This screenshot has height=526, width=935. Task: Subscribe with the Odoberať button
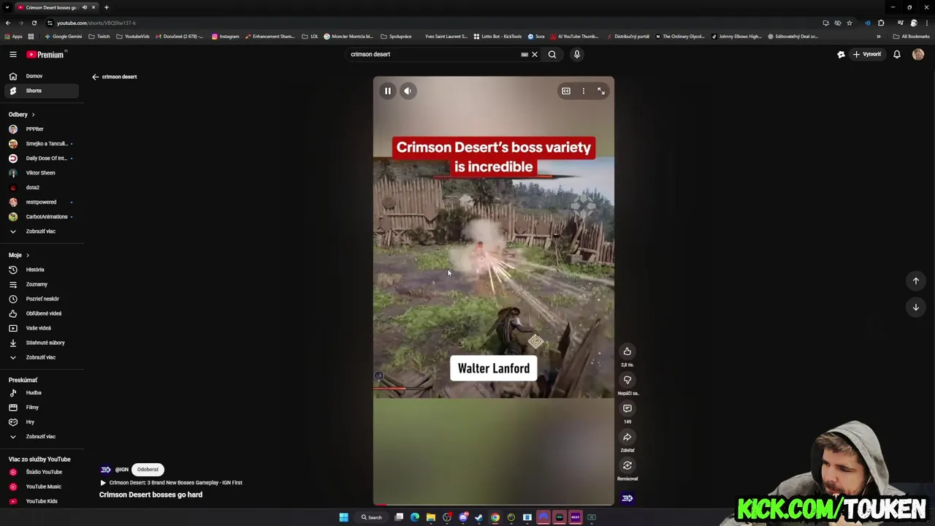point(148,470)
